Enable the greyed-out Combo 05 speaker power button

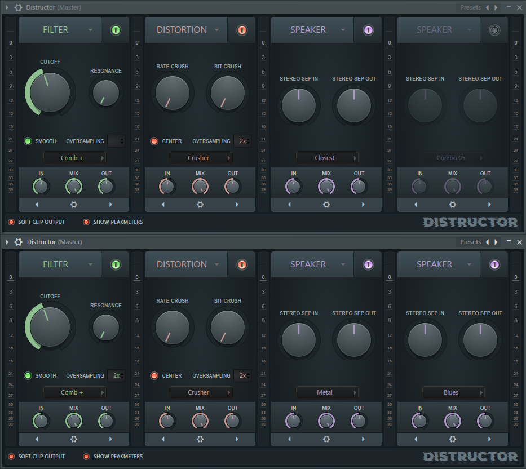point(494,30)
